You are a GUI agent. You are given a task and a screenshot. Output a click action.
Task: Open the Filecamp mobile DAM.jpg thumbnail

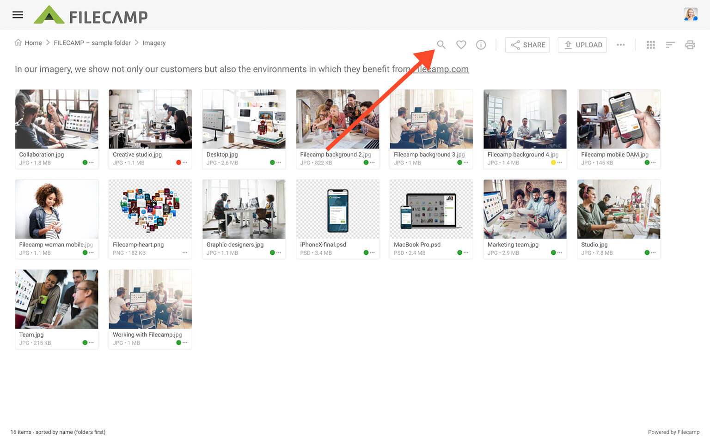click(618, 119)
